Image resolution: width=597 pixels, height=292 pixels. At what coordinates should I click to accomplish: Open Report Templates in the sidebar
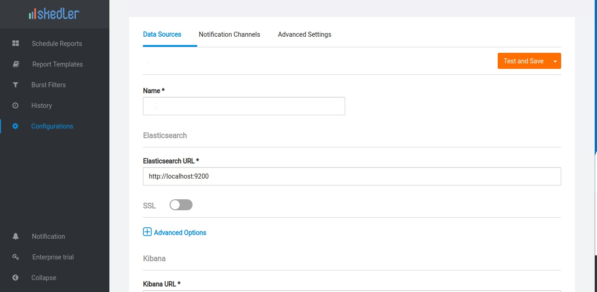point(57,64)
